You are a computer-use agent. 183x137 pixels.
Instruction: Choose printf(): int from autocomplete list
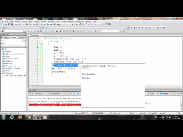(x=65, y=65)
